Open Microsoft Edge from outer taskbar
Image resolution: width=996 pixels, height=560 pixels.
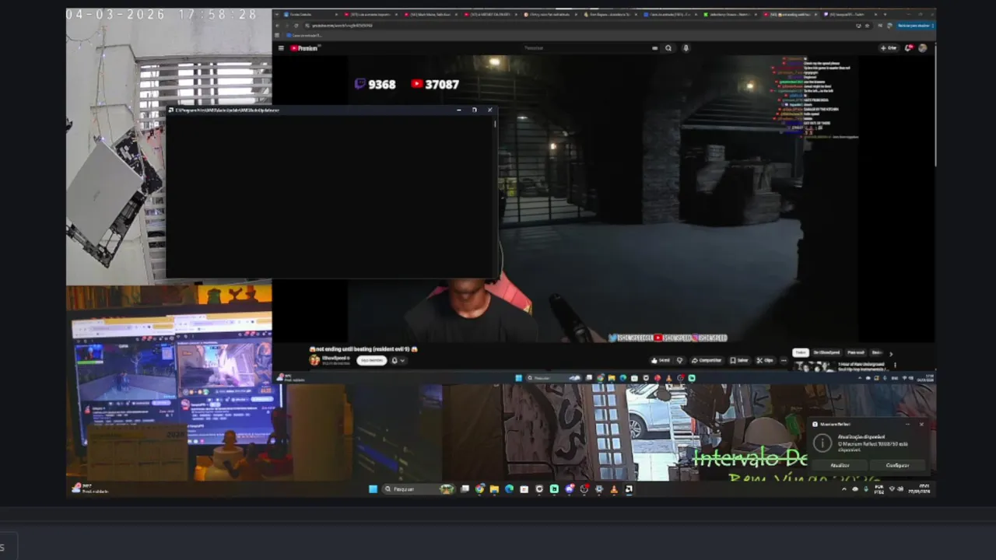pyautogui.click(x=509, y=489)
